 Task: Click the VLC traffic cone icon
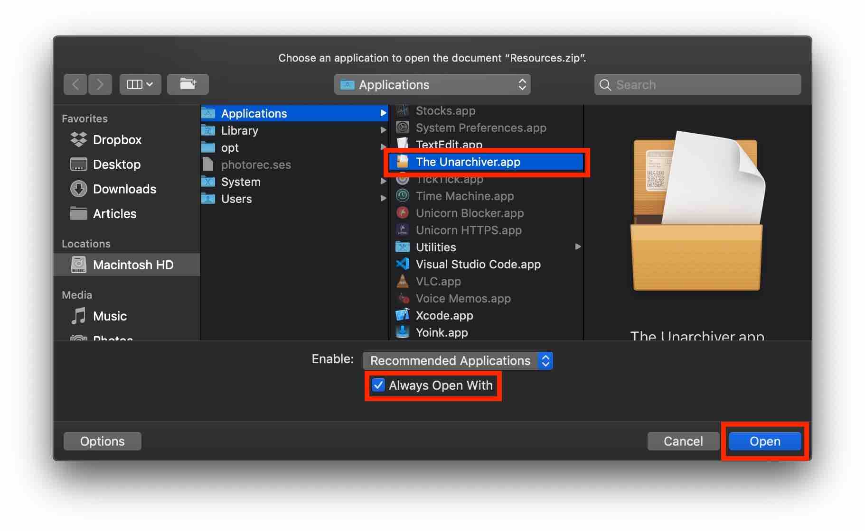click(403, 281)
